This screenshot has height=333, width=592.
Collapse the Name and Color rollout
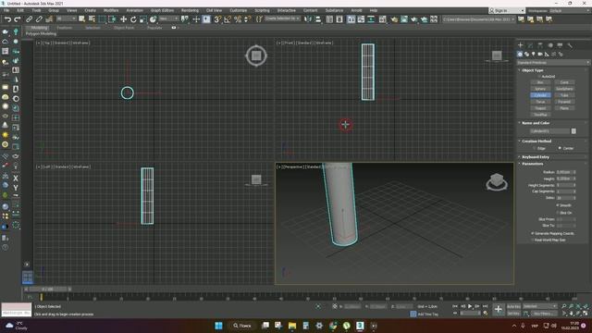click(x=536, y=123)
